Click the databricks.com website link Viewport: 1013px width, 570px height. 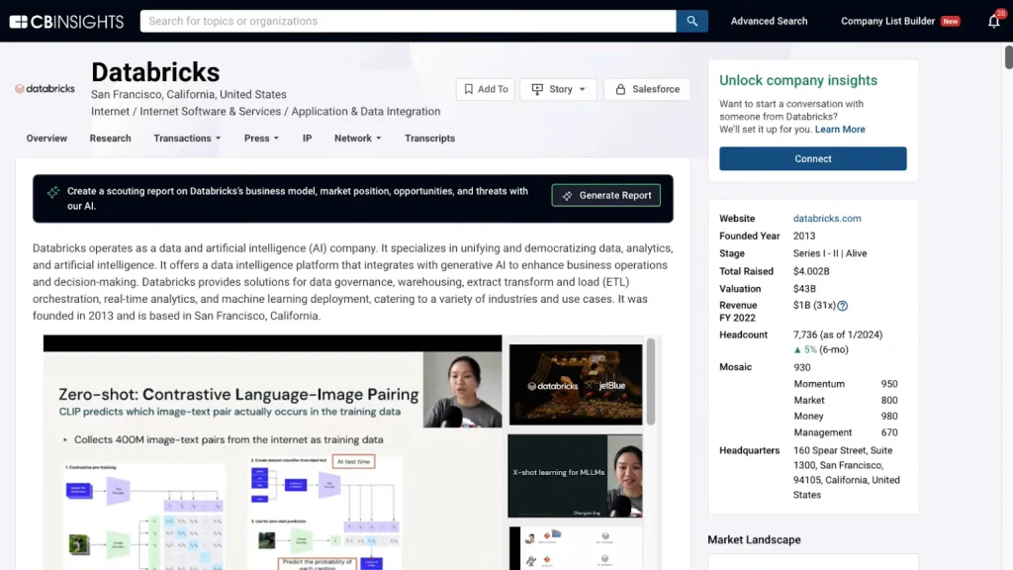828,219
